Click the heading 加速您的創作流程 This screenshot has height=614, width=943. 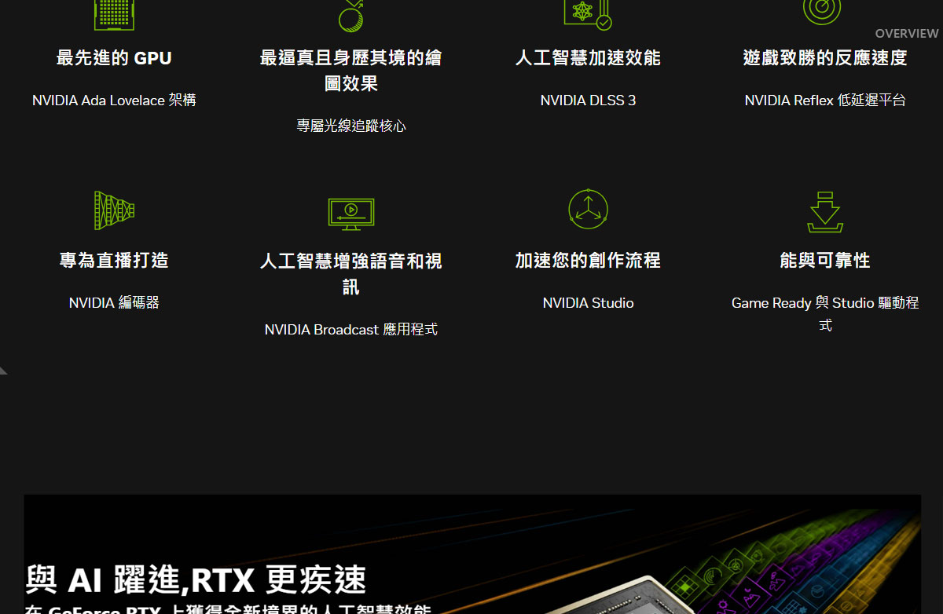point(588,261)
